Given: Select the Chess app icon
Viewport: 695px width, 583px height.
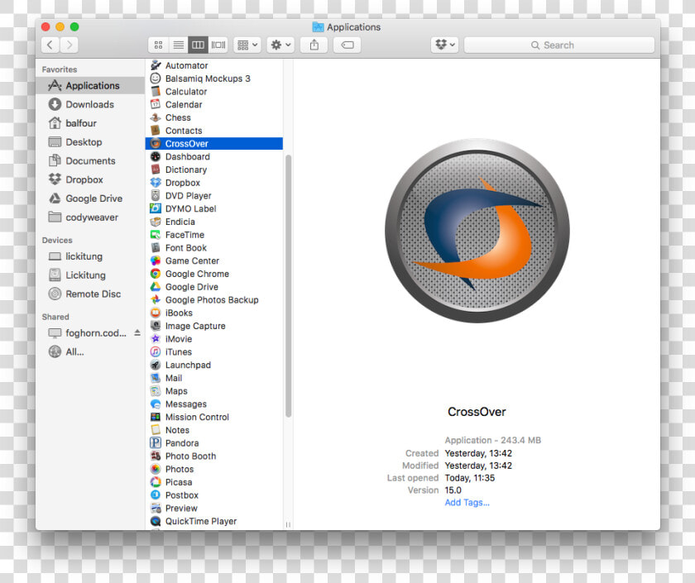Looking at the screenshot, I should coord(156,117).
